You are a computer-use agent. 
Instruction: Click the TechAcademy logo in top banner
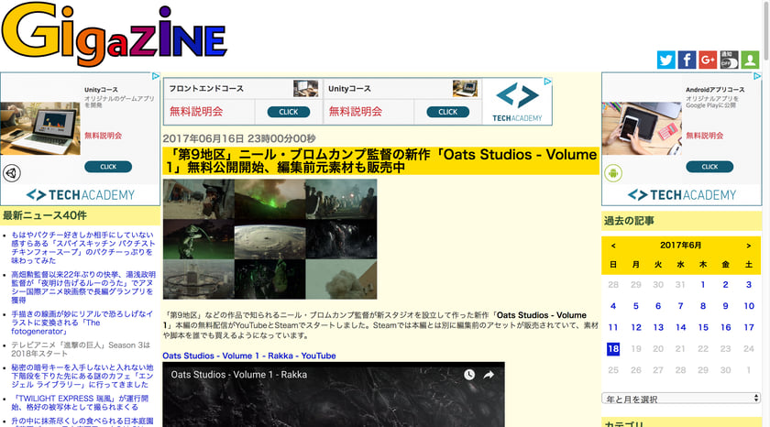click(x=517, y=102)
